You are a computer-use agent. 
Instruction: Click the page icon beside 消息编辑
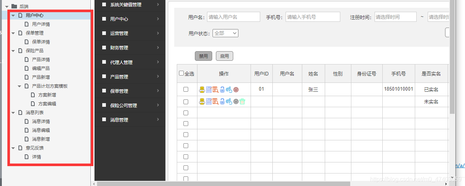[x=27, y=130]
